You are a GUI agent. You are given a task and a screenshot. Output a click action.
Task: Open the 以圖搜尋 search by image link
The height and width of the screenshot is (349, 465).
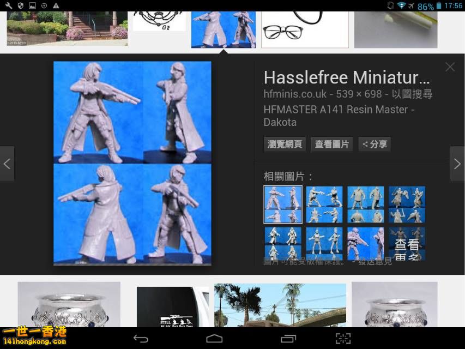pos(412,94)
